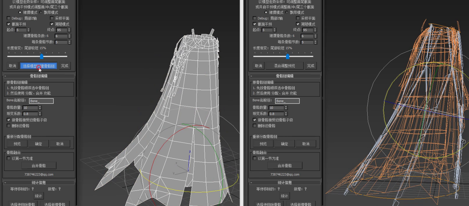Click Bone名前缀 input field in left panel
Viewport: 469px width, 206px height.
(41, 101)
